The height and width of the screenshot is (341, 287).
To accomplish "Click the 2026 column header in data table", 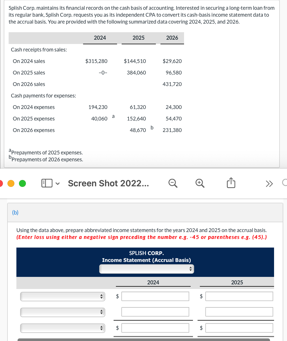I will click(172, 38).
